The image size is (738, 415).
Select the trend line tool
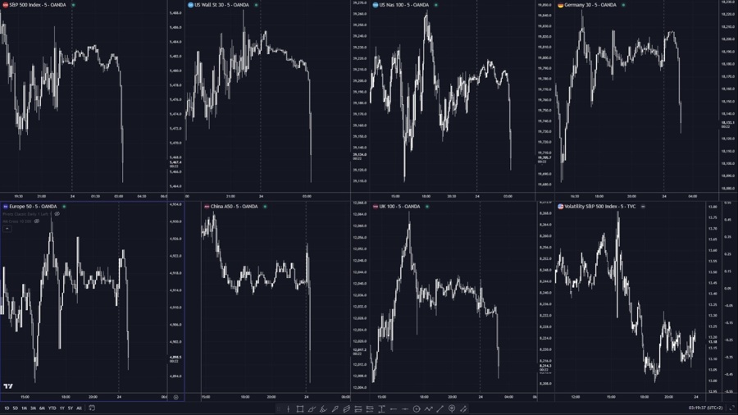coord(440,409)
